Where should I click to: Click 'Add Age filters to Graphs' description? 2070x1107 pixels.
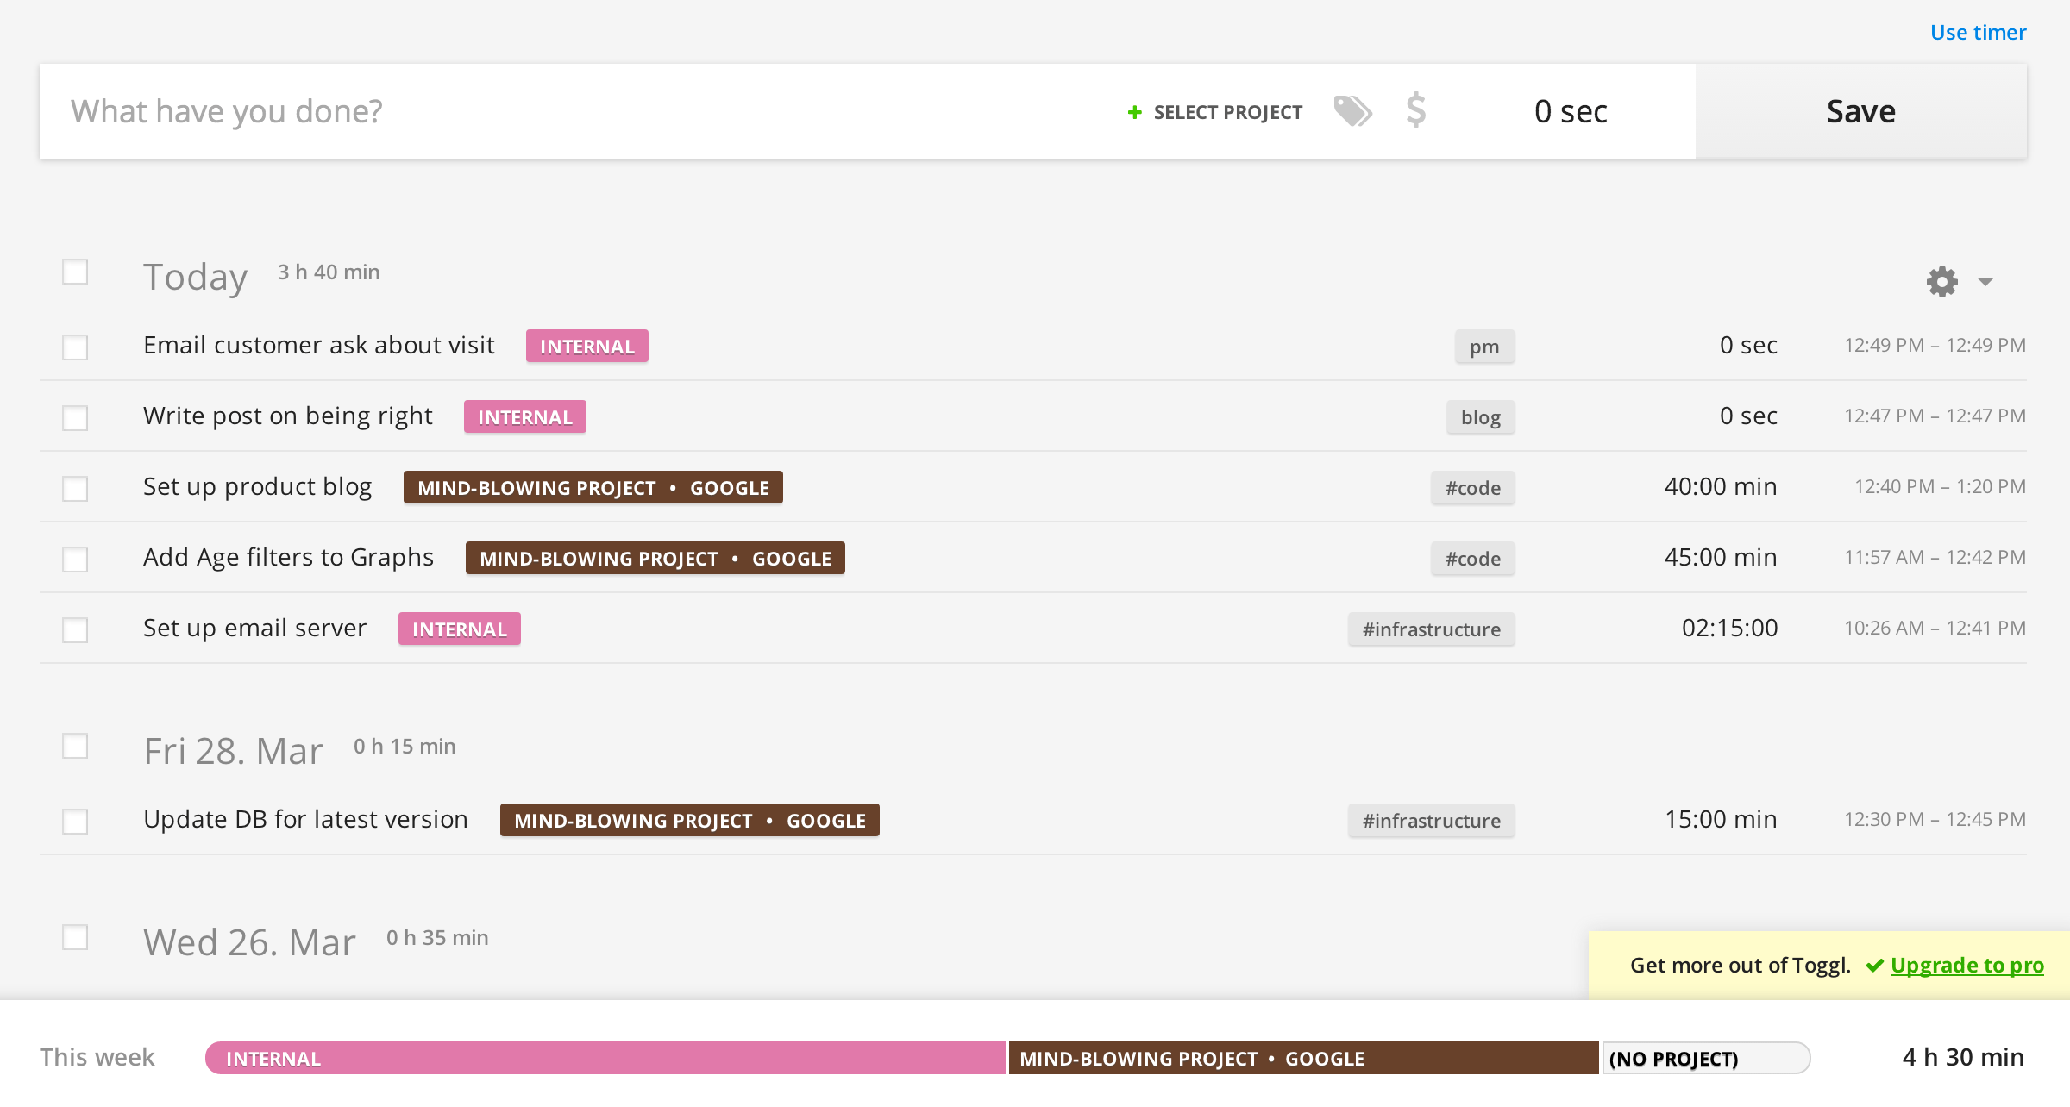tap(289, 557)
